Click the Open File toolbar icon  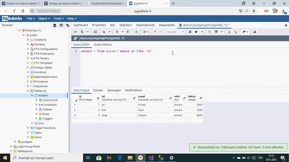(75, 32)
